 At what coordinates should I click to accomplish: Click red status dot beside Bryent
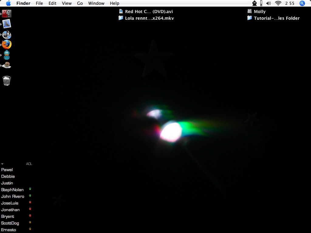(x=30, y=216)
